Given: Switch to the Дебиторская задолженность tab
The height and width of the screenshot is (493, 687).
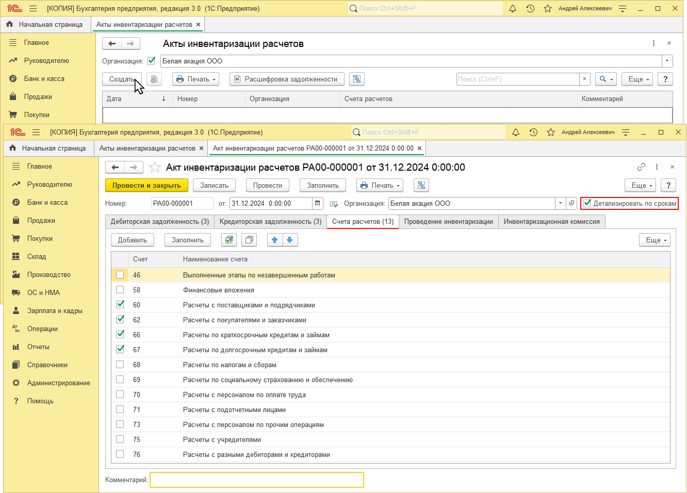Looking at the screenshot, I should click(160, 221).
